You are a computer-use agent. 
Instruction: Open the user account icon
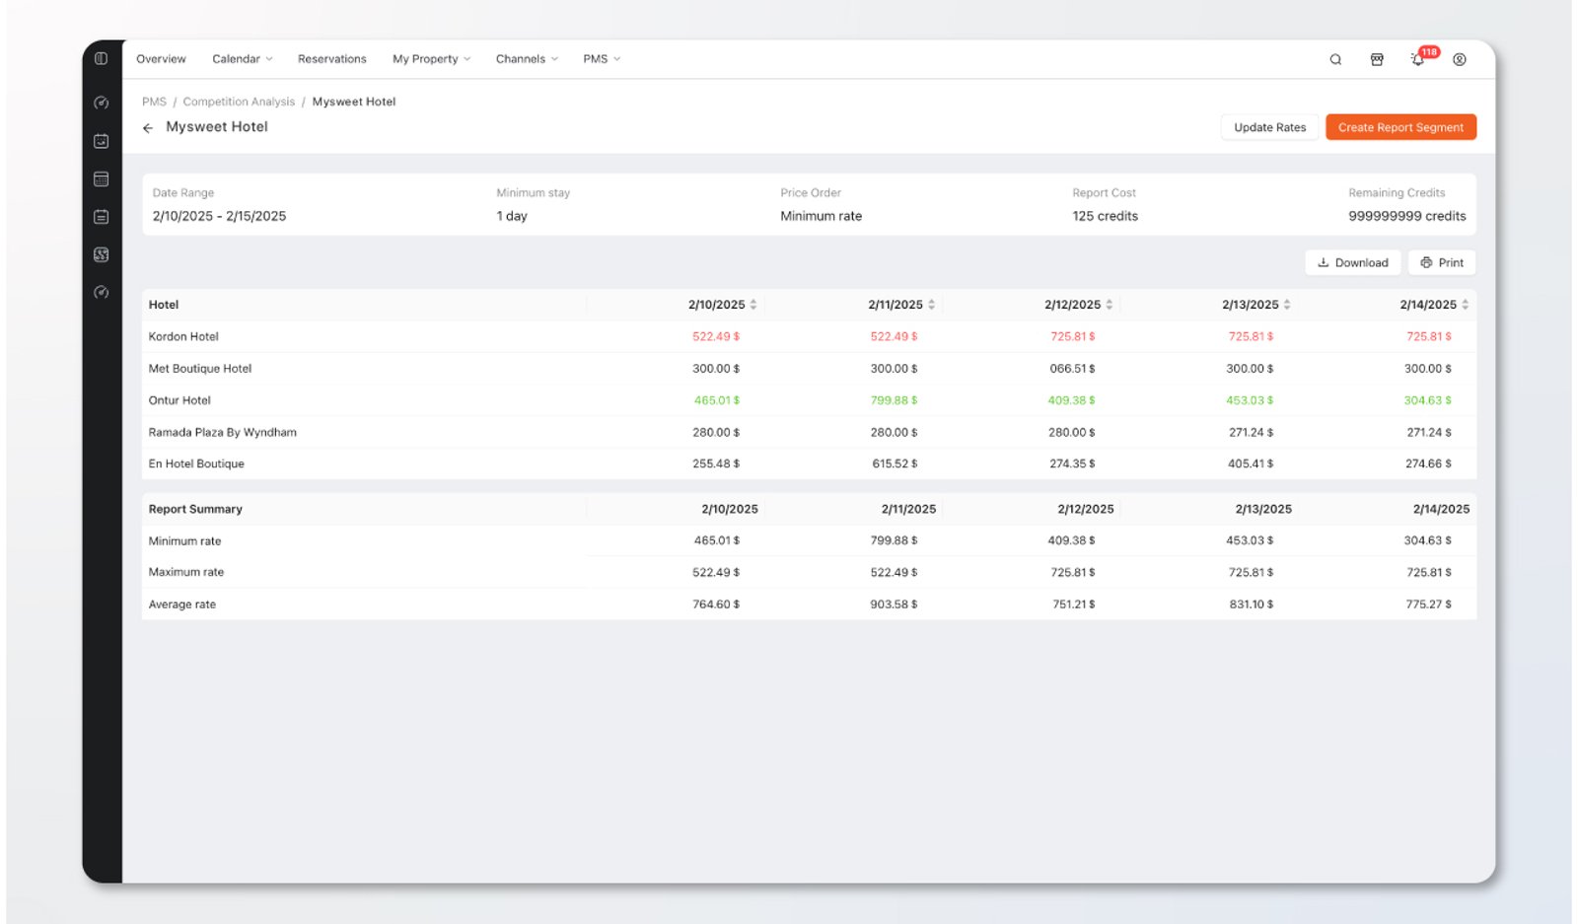(1460, 59)
